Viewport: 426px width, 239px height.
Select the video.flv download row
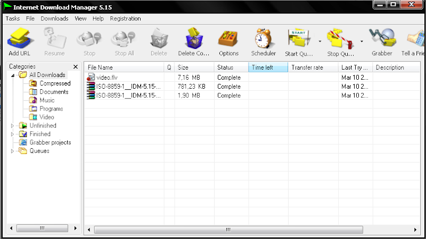(x=252, y=77)
